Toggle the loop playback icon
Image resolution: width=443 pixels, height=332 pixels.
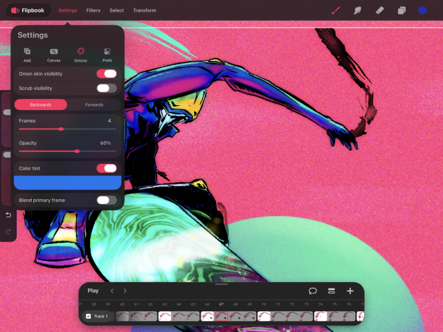[312, 291]
